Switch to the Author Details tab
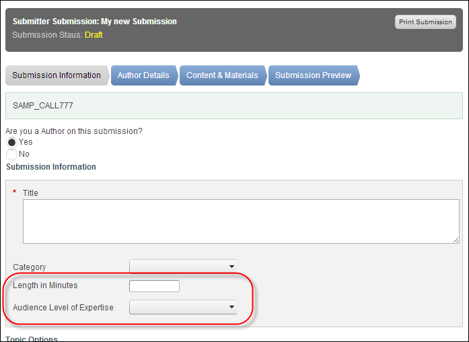The image size is (469, 342). [144, 75]
